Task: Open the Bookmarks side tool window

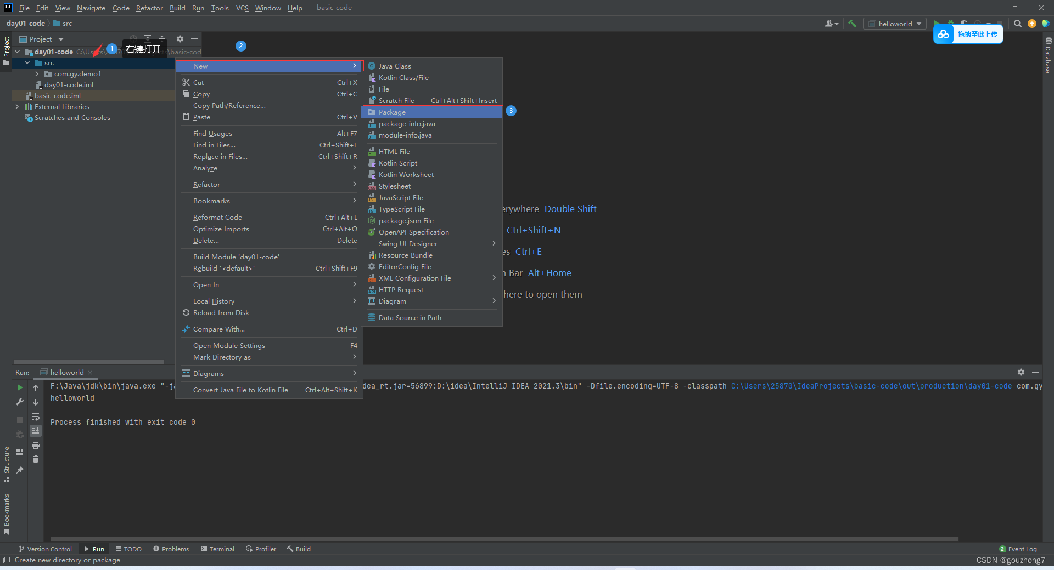Action: coord(6,514)
